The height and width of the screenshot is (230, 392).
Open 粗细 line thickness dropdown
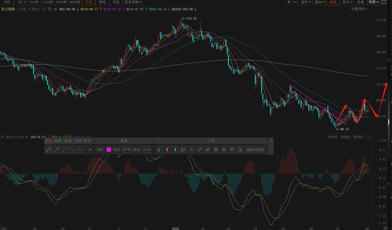coord(146,150)
